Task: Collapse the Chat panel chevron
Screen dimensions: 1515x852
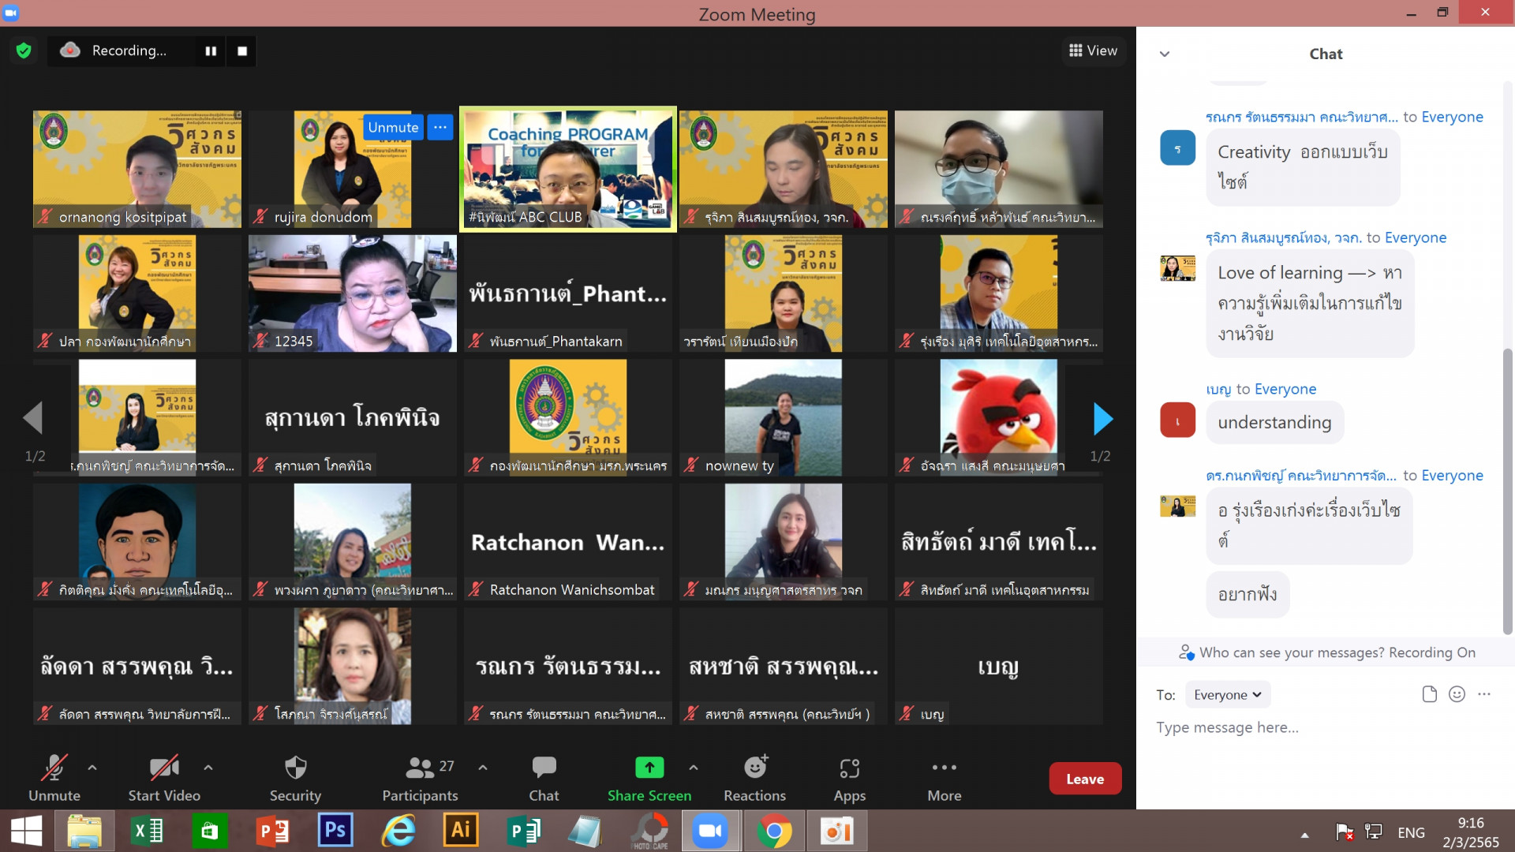Action: [x=1164, y=54]
